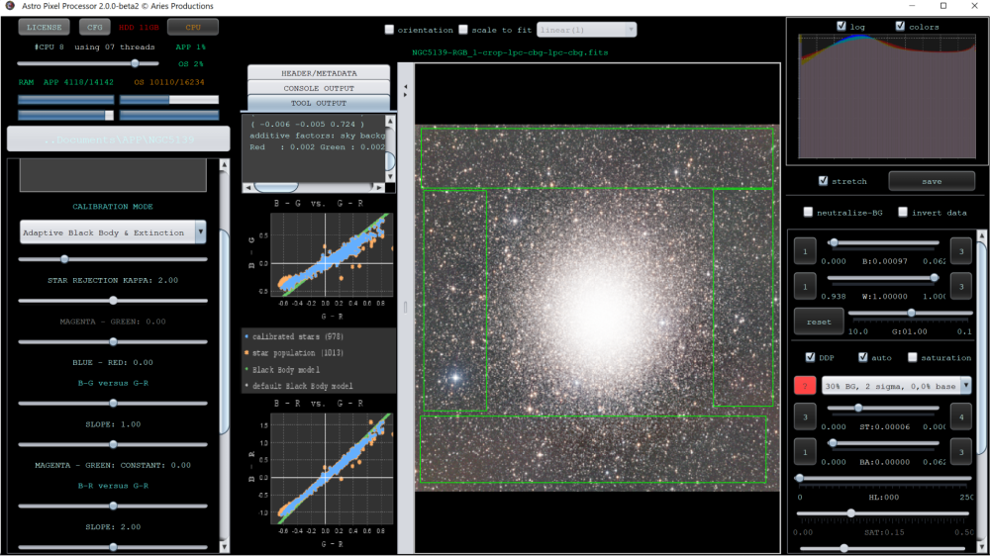Click the 3 button left of the ST slider
Screen dimensions: 990x556
click(805, 417)
